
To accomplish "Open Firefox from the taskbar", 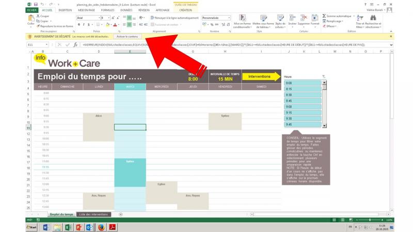I will pyautogui.click(x=101, y=226).
